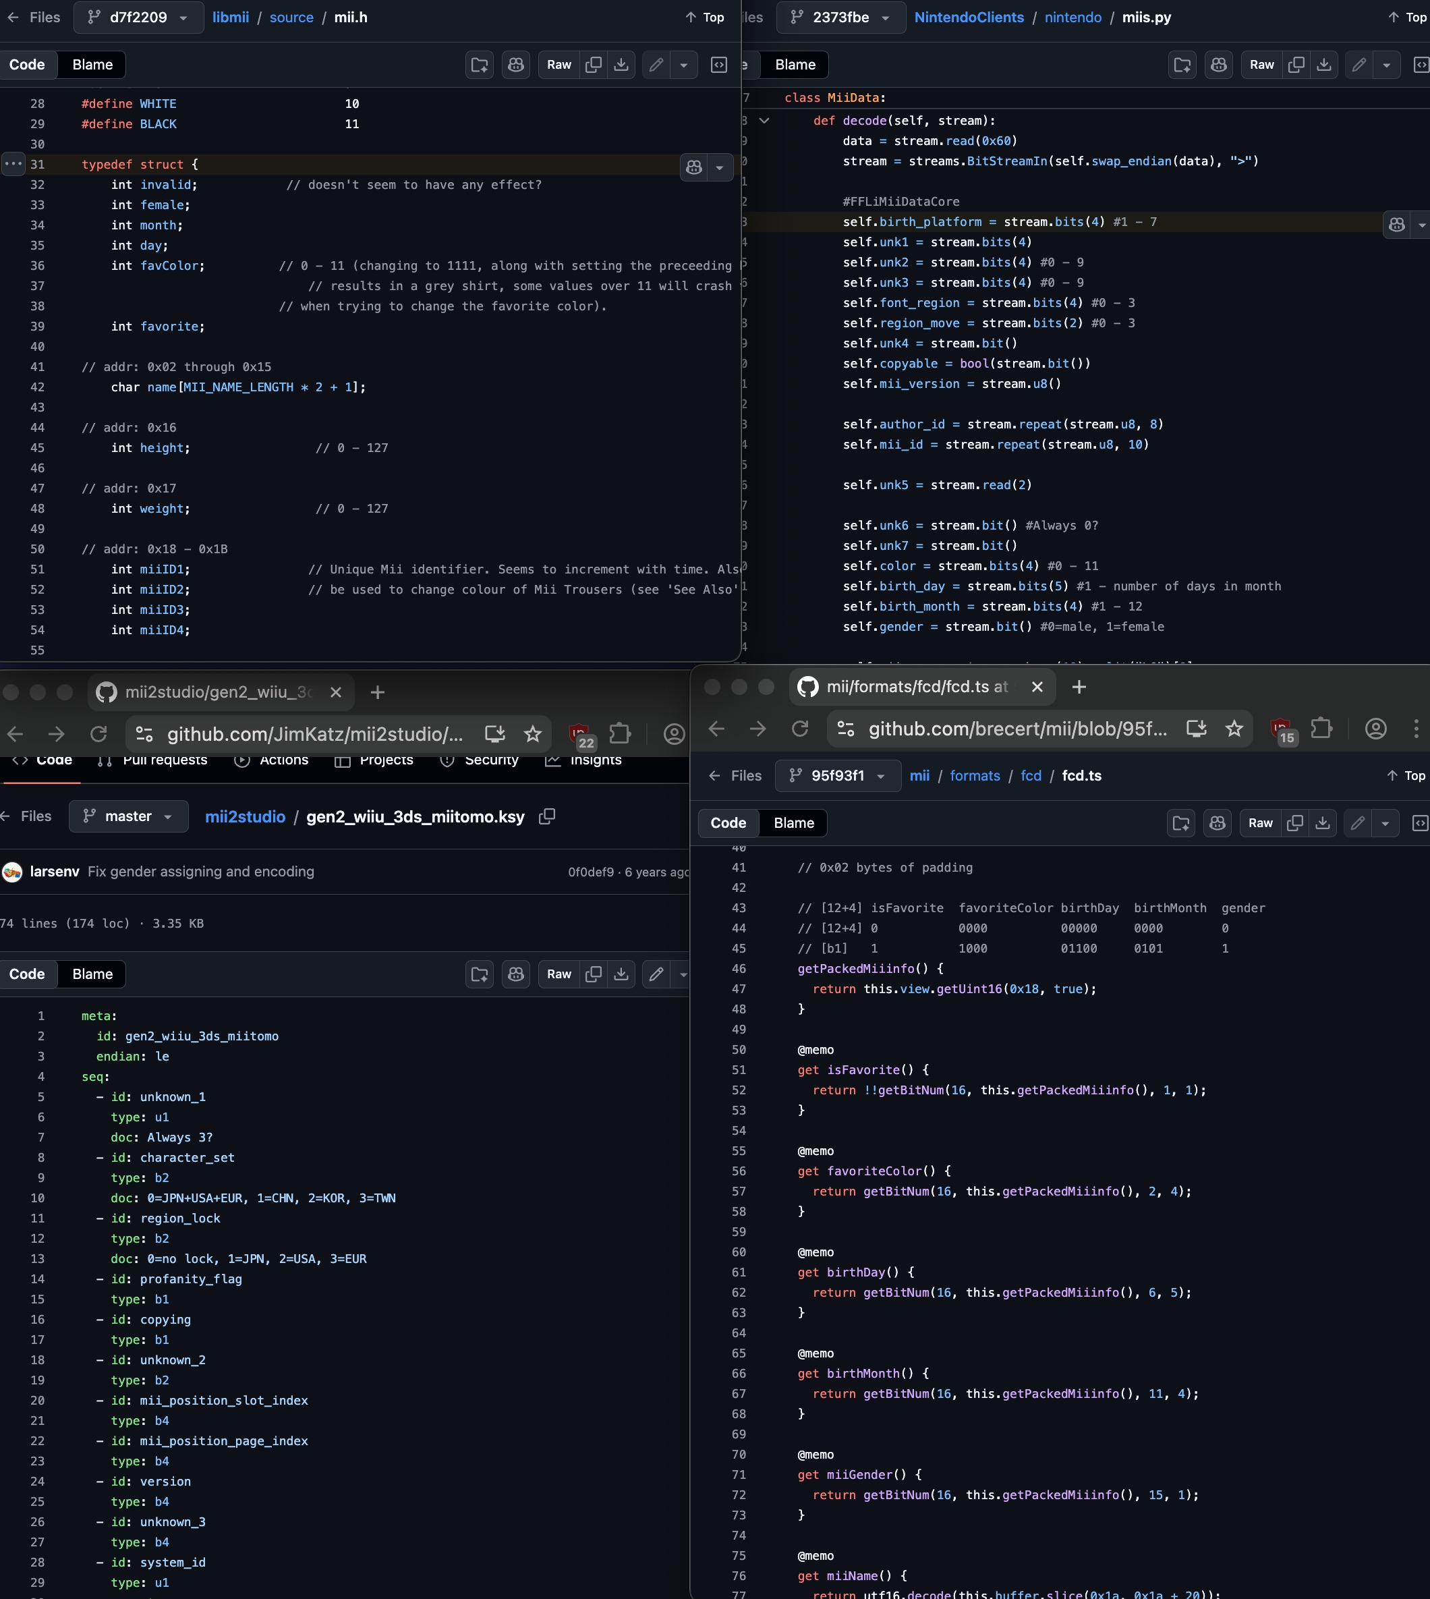
Task: Switch mii.h view to Blame
Action: (92, 64)
